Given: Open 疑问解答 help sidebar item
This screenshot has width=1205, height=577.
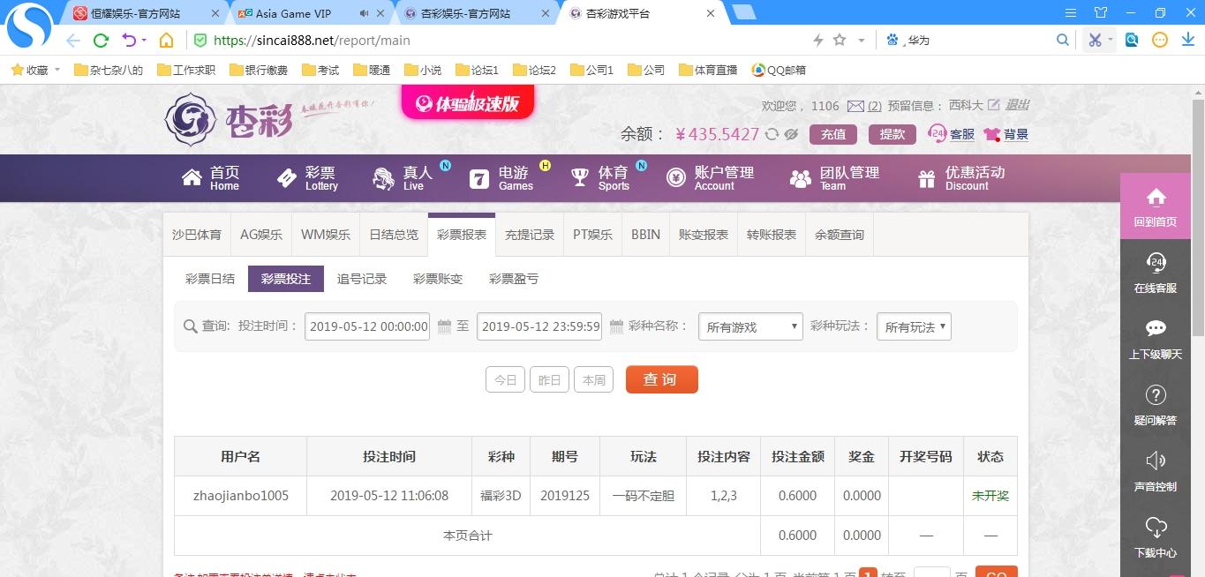Looking at the screenshot, I should point(1156,405).
